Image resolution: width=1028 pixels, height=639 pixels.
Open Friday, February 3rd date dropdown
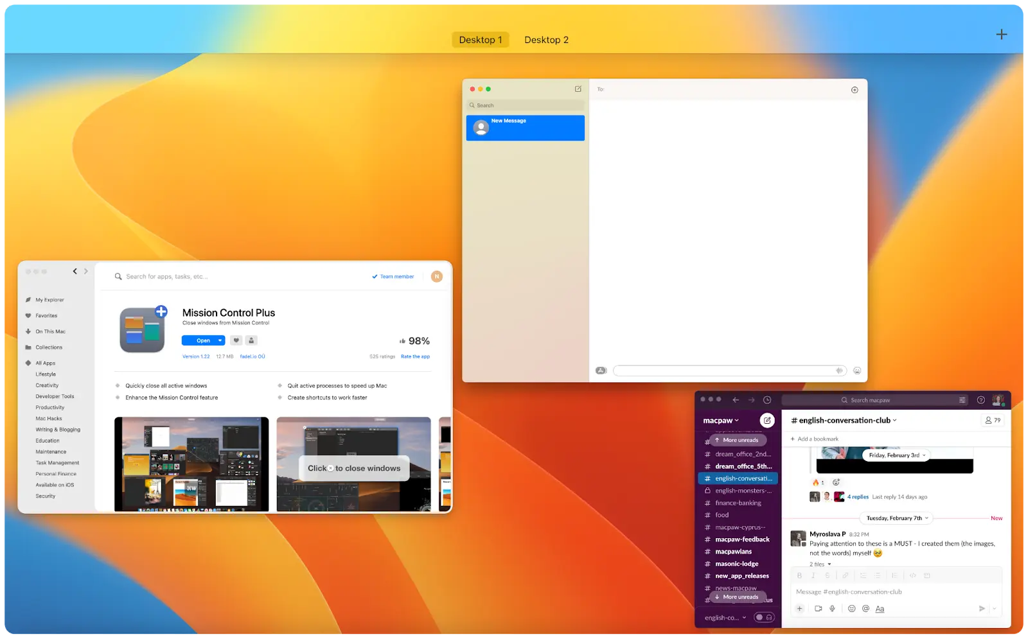(898, 455)
